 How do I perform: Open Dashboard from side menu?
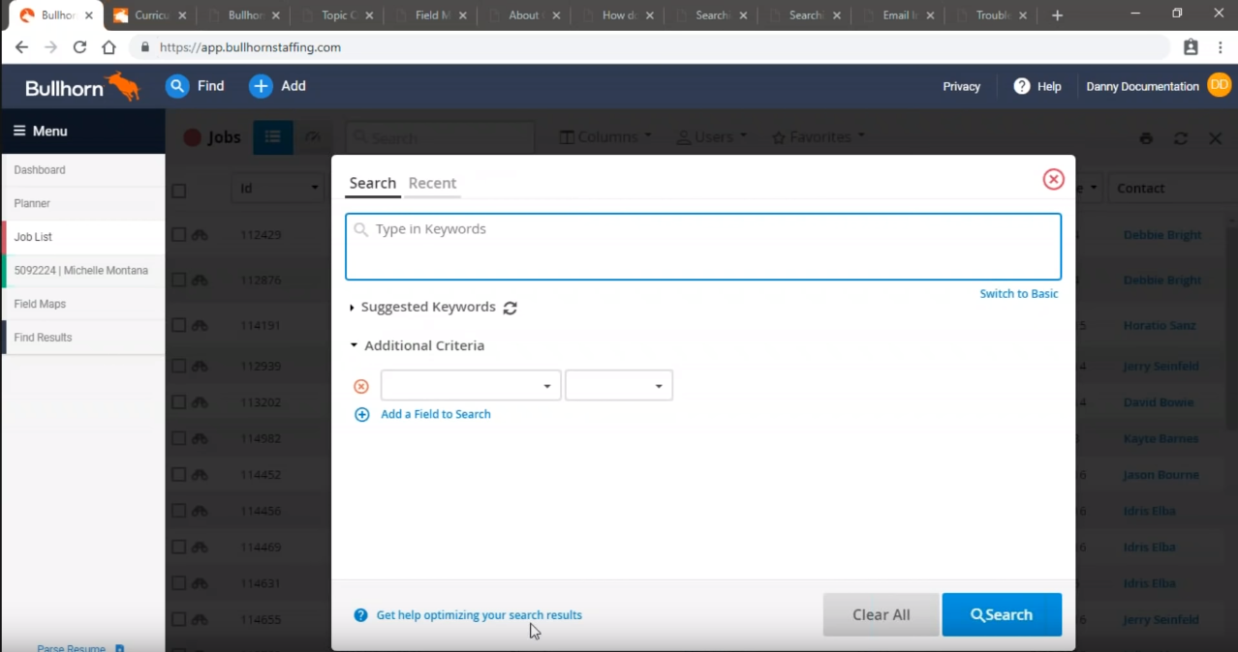(83, 170)
